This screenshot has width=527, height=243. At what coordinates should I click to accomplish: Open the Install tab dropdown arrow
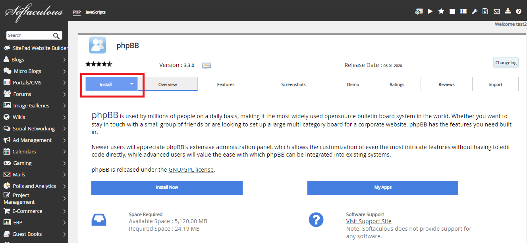tap(132, 84)
